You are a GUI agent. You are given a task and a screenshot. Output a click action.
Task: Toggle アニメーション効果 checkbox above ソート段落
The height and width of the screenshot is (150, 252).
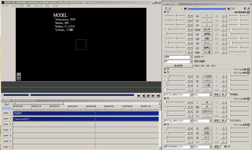point(248,73)
